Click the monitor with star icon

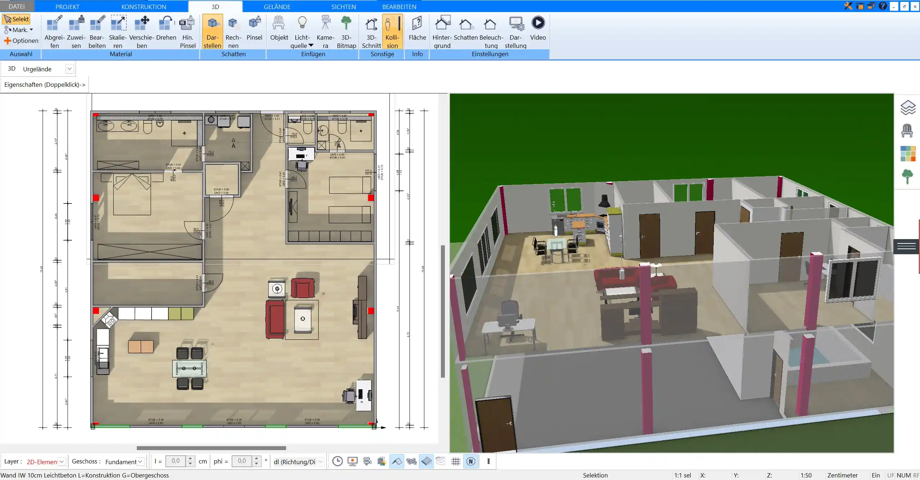pos(352,461)
